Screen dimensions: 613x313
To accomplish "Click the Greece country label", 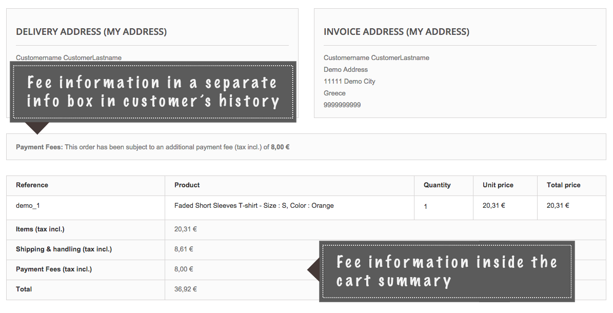I will tap(334, 93).
